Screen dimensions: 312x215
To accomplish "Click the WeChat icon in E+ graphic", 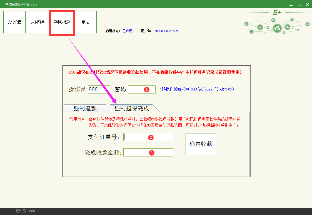I will coord(288,27).
